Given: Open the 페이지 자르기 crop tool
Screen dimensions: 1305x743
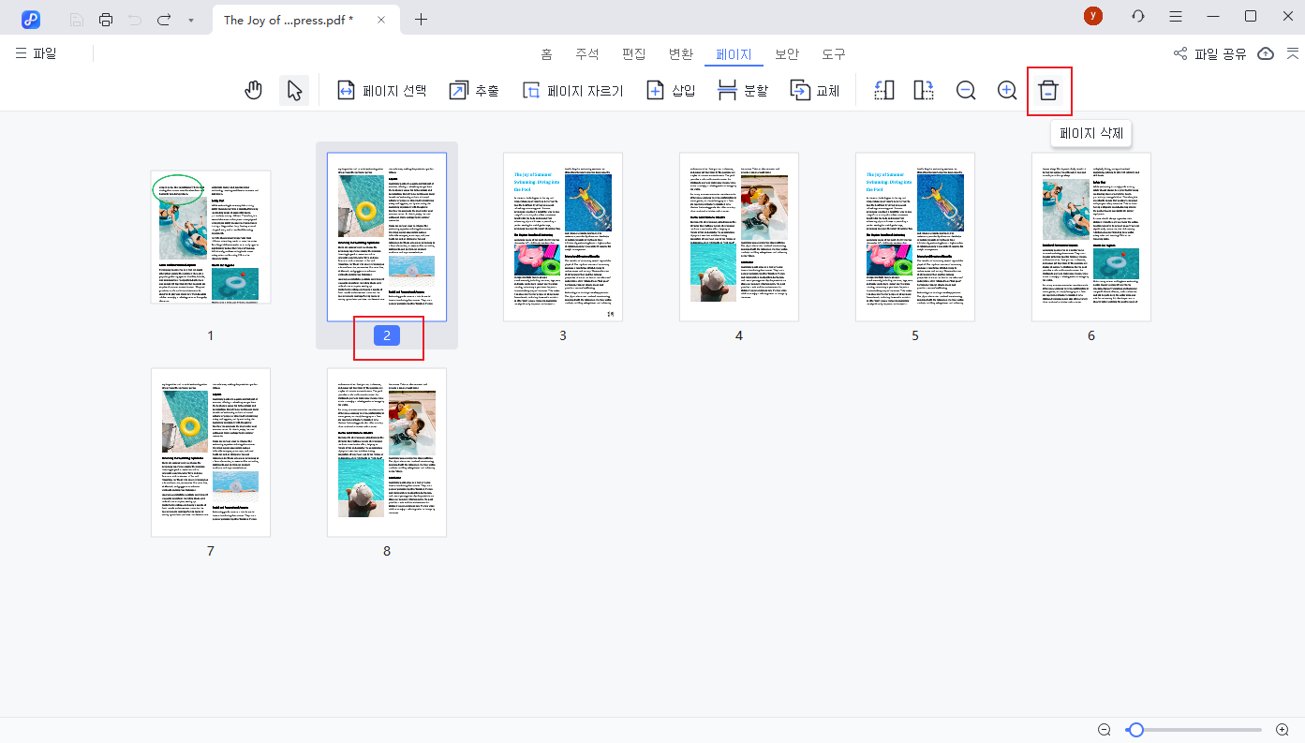Looking at the screenshot, I should click(x=572, y=90).
